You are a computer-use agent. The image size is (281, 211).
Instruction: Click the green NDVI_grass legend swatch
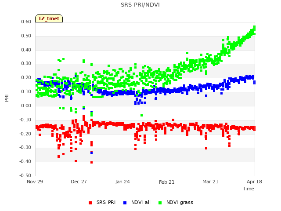point(160,203)
